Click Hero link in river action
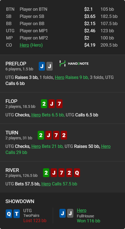Viewport: 125px width, 229px height. pyautogui.click(x=46, y=184)
